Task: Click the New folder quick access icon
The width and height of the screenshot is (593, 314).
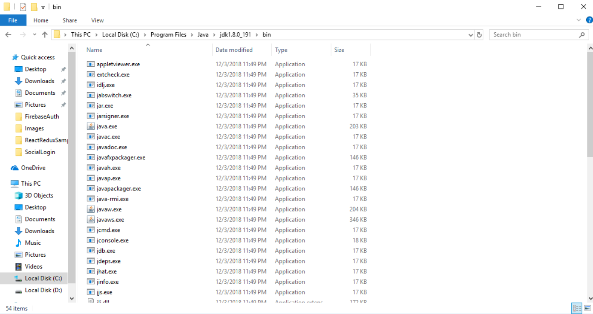Action: [x=34, y=7]
